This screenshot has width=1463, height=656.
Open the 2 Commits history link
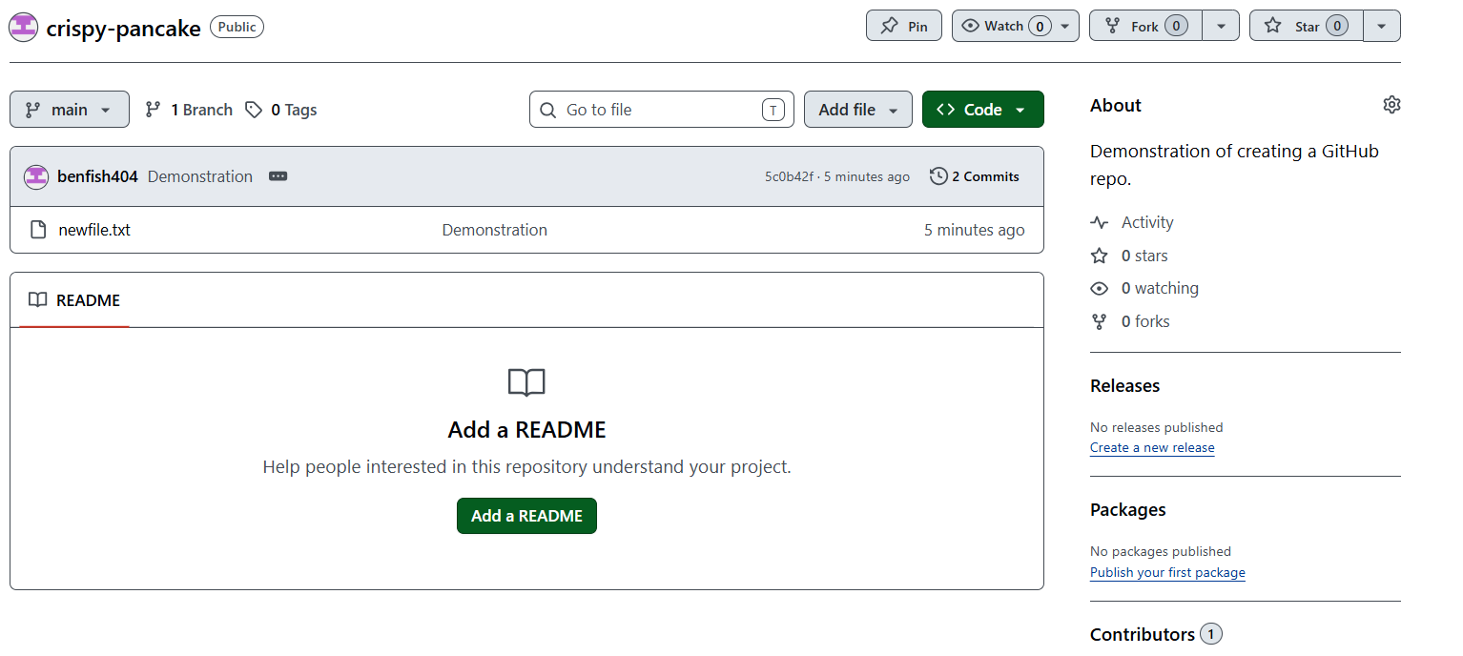975,176
